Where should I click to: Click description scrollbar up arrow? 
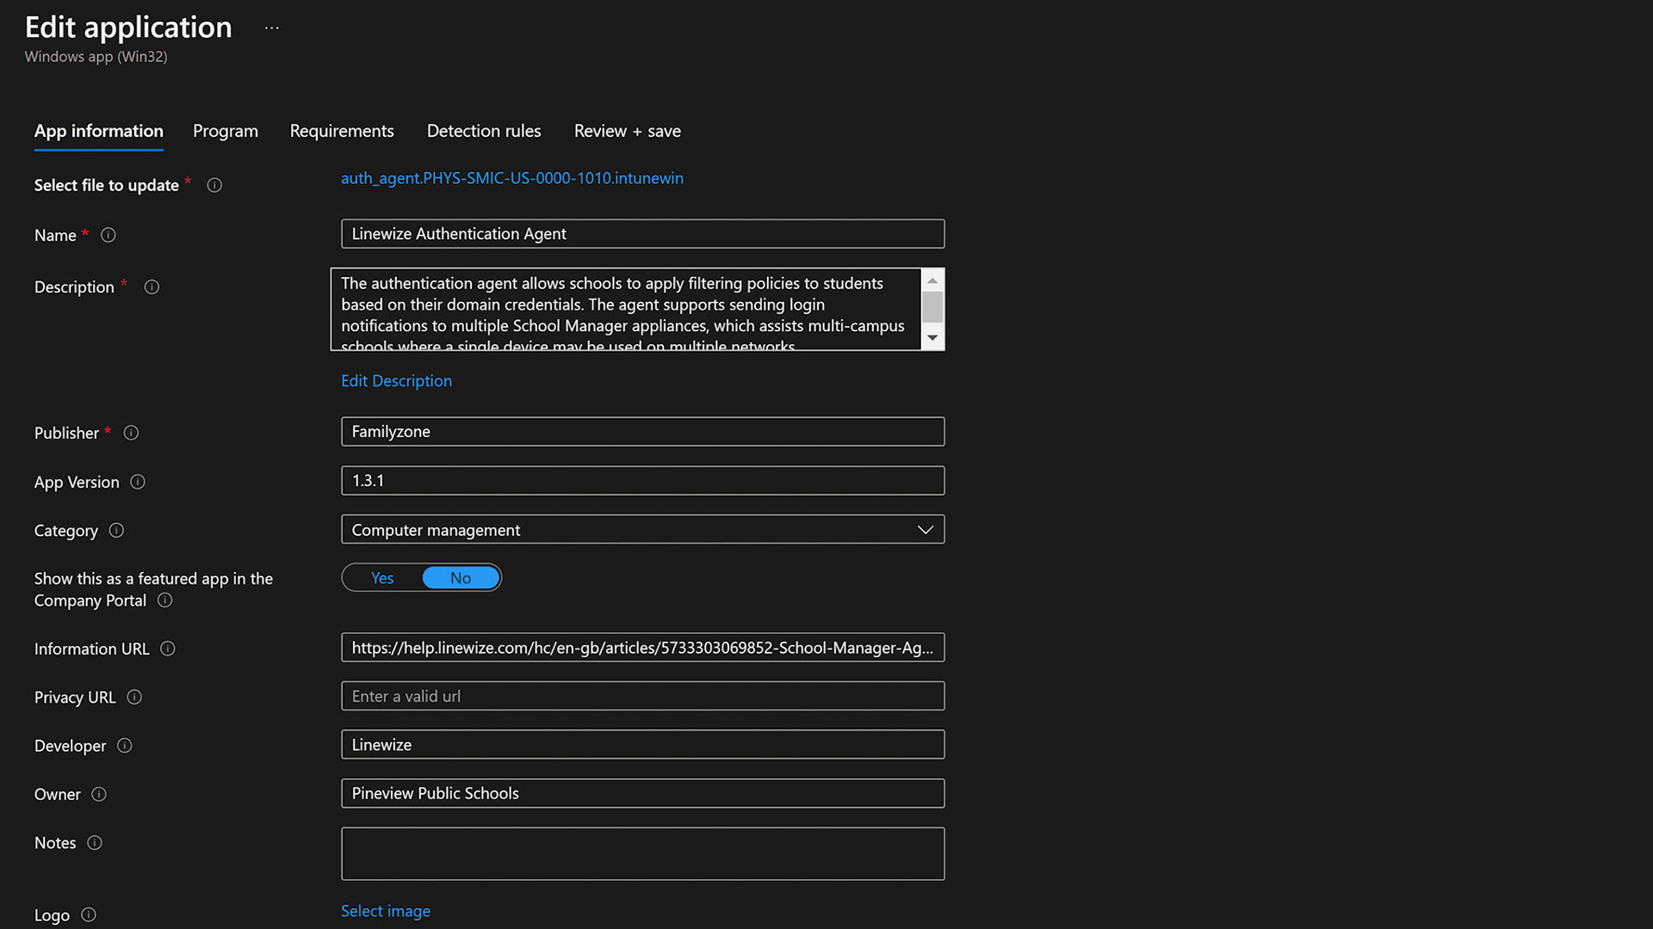[x=932, y=280]
